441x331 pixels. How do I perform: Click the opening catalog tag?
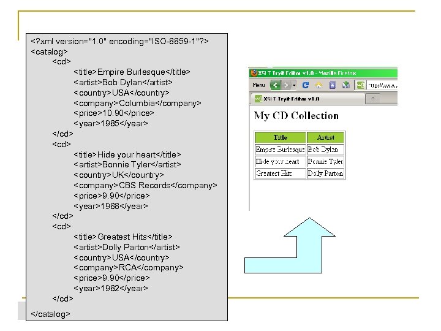[49, 51]
